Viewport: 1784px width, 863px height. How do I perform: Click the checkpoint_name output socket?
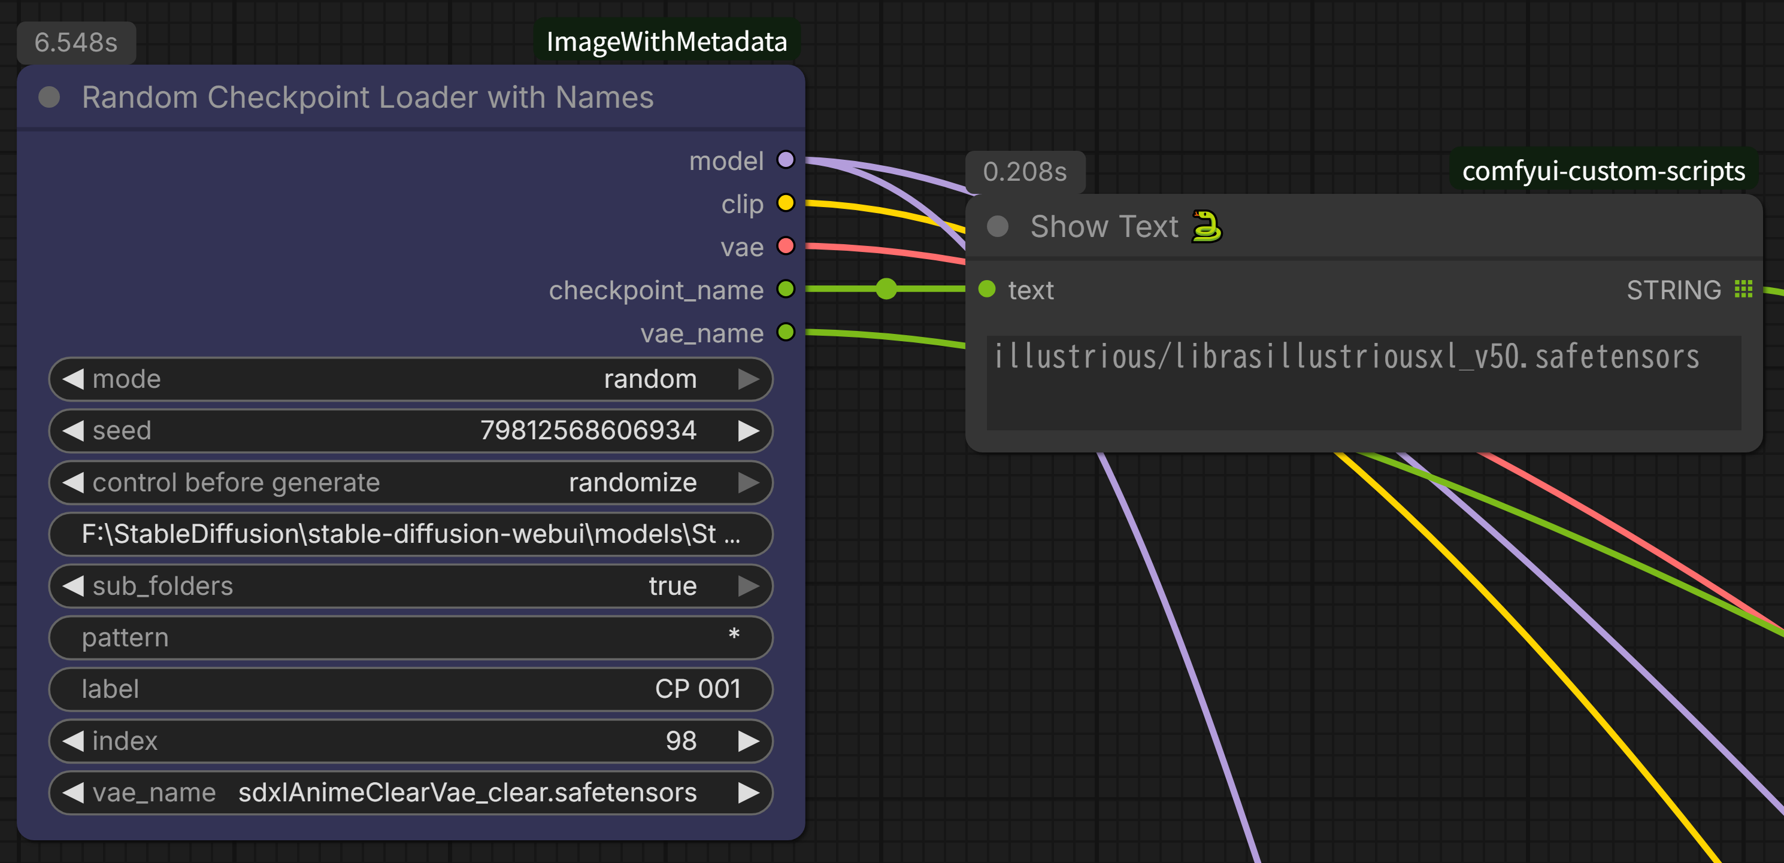[785, 288]
